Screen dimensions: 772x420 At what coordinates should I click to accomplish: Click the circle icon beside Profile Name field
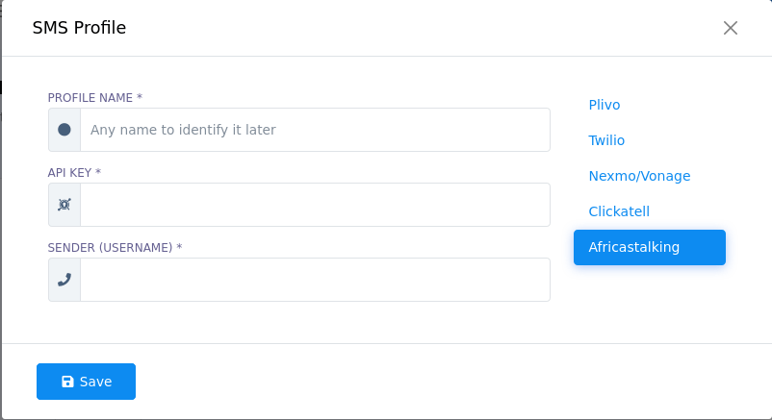coord(64,130)
